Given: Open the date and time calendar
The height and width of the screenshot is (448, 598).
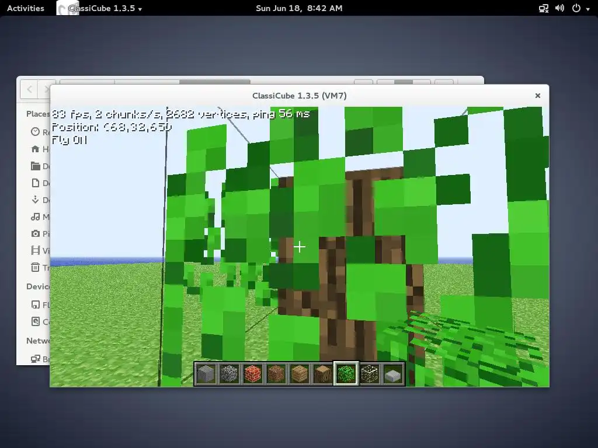Looking at the screenshot, I should point(299,8).
